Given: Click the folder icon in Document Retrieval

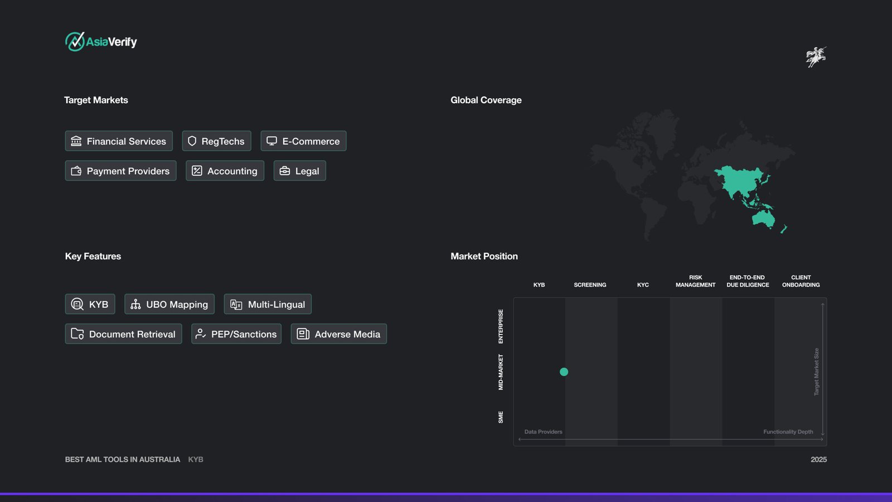Looking at the screenshot, I should coord(77,334).
